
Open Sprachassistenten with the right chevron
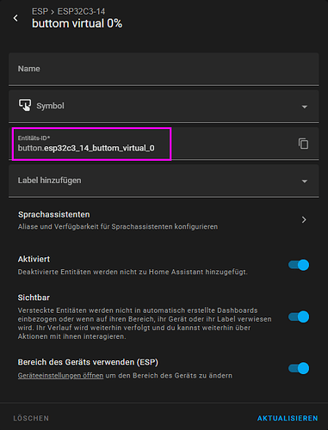(304, 220)
